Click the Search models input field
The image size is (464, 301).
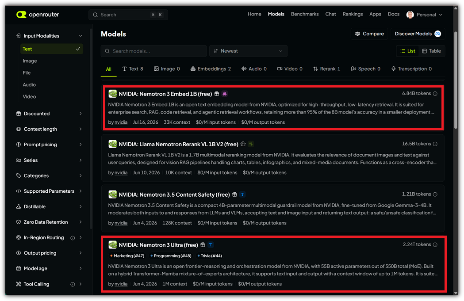[153, 51]
